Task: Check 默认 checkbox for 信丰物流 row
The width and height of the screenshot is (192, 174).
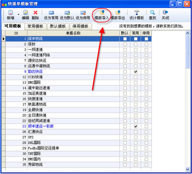Action: pos(125,39)
